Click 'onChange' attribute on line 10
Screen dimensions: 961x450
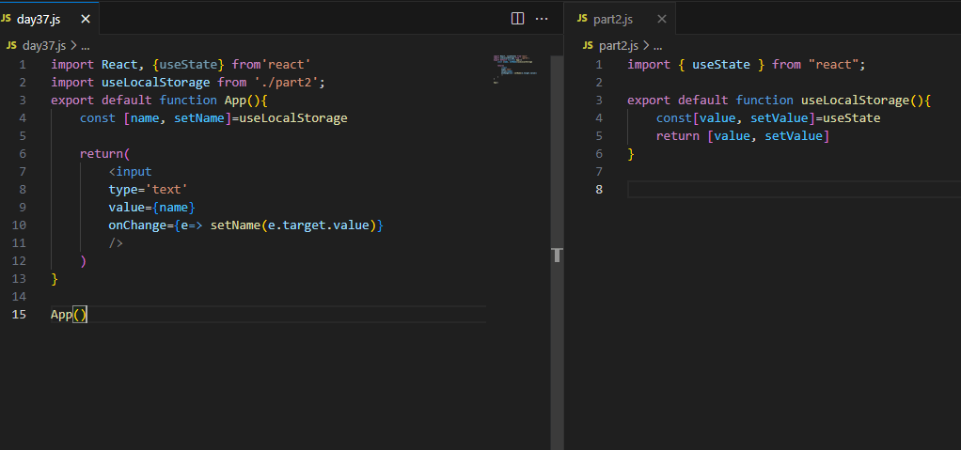(x=137, y=225)
